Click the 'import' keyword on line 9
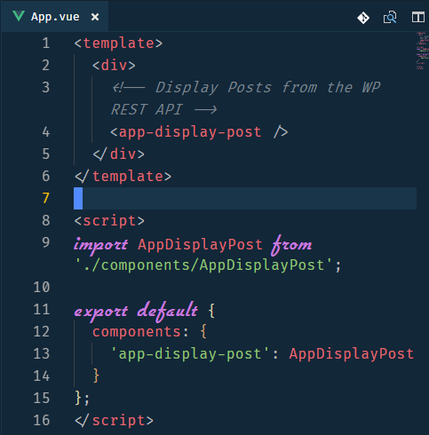429x435 pixels. click(x=100, y=245)
